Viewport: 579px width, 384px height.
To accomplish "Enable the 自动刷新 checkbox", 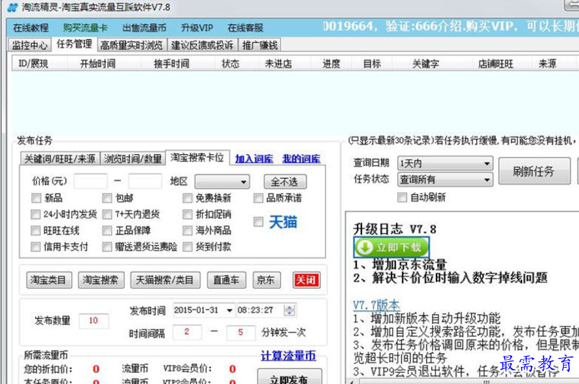I will click(x=402, y=197).
